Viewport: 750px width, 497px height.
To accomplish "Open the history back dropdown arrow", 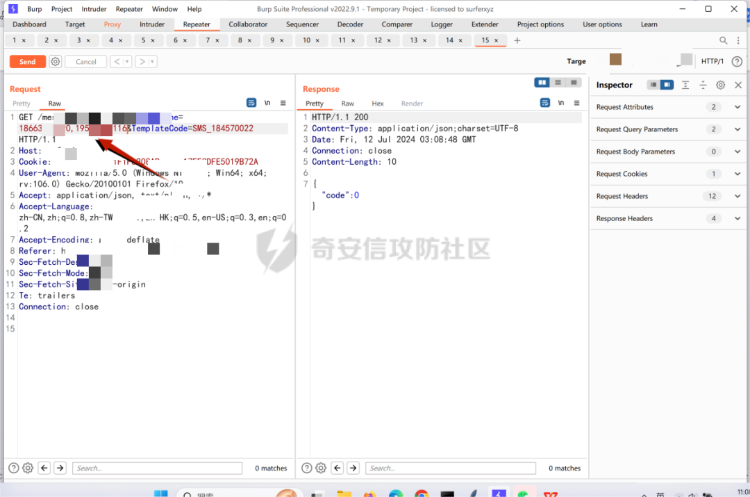I will pos(127,62).
